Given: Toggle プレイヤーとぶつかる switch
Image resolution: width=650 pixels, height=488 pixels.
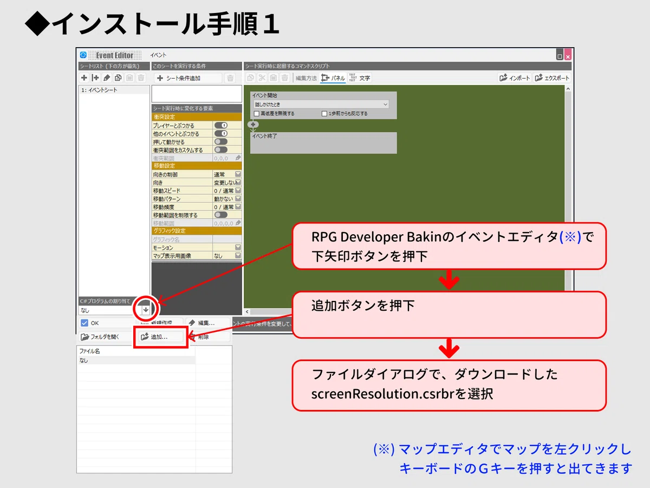Looking at the screenshot, I should tap(221, 125).
